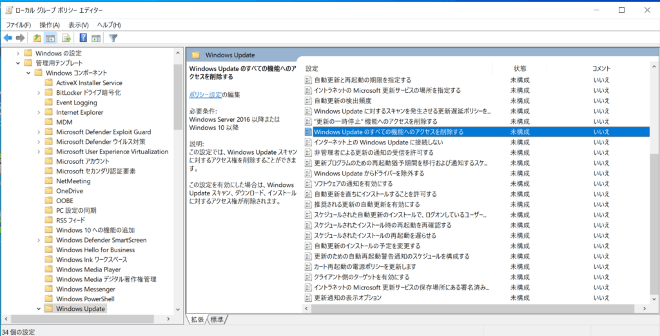Open the ファイル(F) menu

[x=19, y=25]
